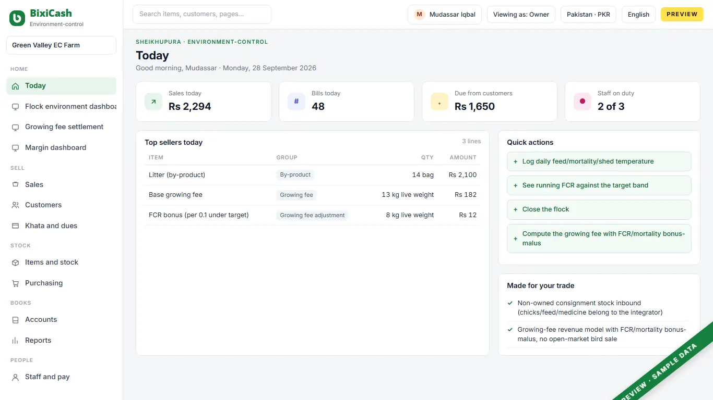
Task: Open the Reports section
Action: [61, 341]
